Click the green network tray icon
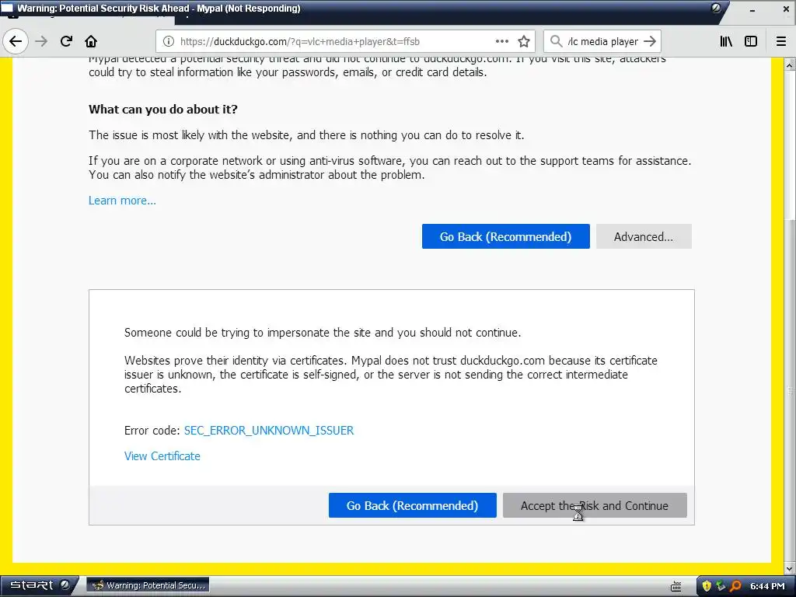Screen dimensions: 796x597 pyautogui.click(x=721, y=586)
